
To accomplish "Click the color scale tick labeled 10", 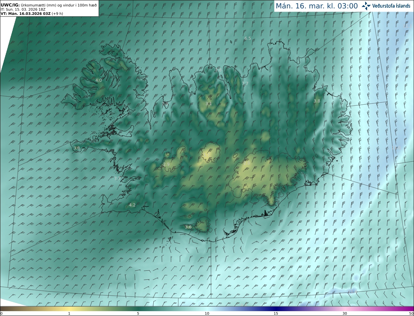I will click(x=207, y=313).
